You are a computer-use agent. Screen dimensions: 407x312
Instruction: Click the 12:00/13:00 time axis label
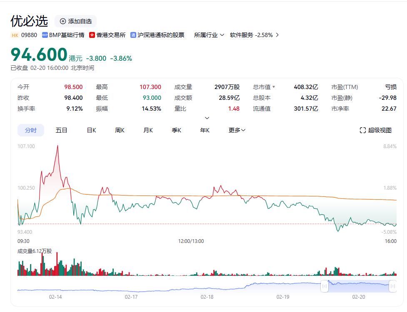(191, 241)
